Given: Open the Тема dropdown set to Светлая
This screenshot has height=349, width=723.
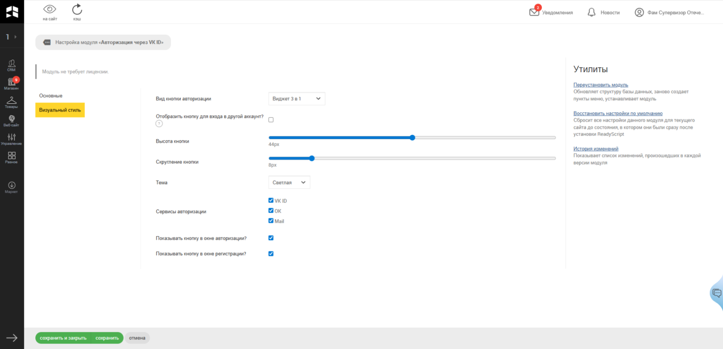Looking at the screenshot, I should (x=289, y=182).
